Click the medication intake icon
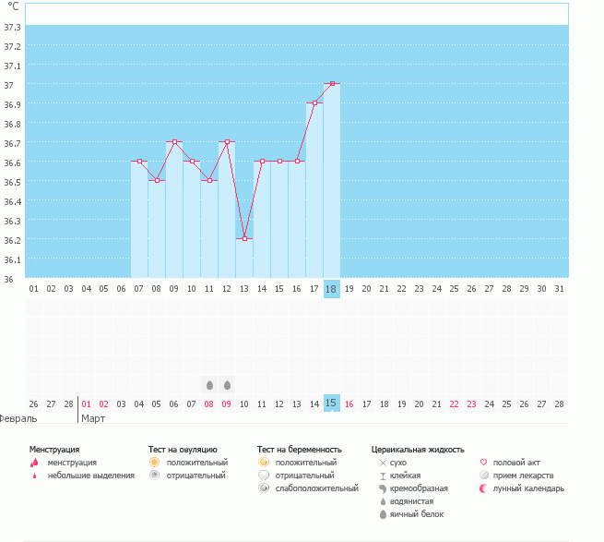The width and height of the screenshot is (604, 542). tap(484, 476)
